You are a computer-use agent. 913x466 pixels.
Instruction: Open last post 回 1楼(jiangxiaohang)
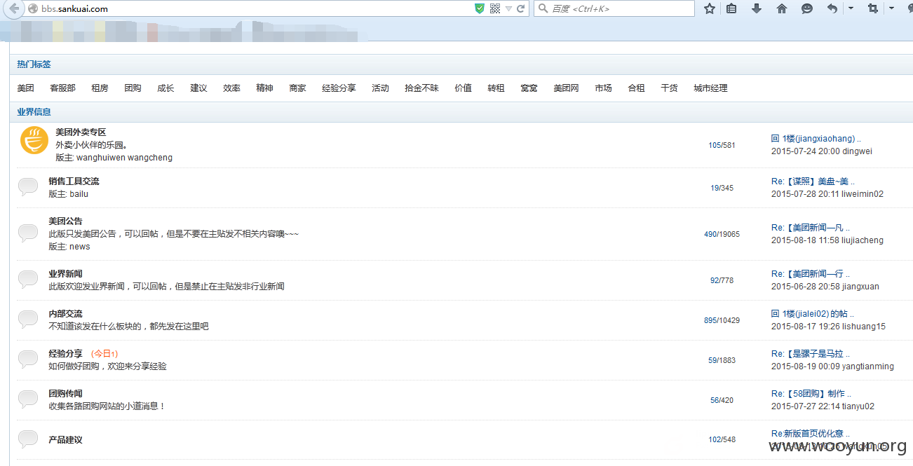(816, 139)
